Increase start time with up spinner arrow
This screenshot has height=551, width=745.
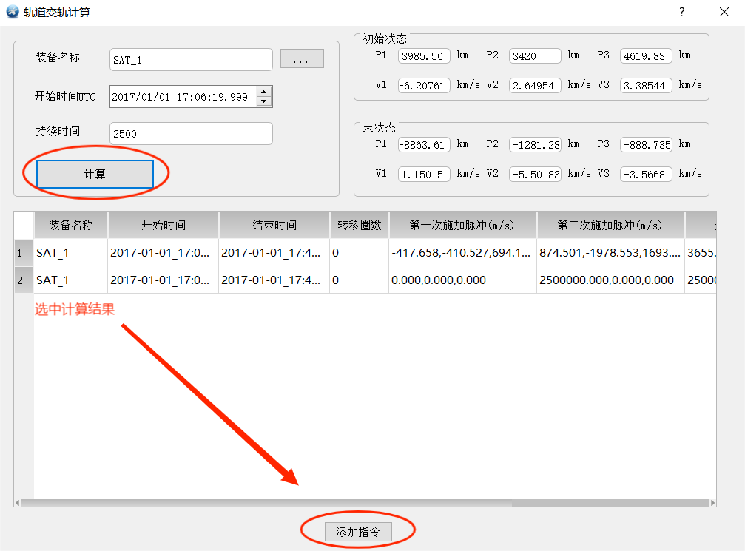click(x=264, y=92)
